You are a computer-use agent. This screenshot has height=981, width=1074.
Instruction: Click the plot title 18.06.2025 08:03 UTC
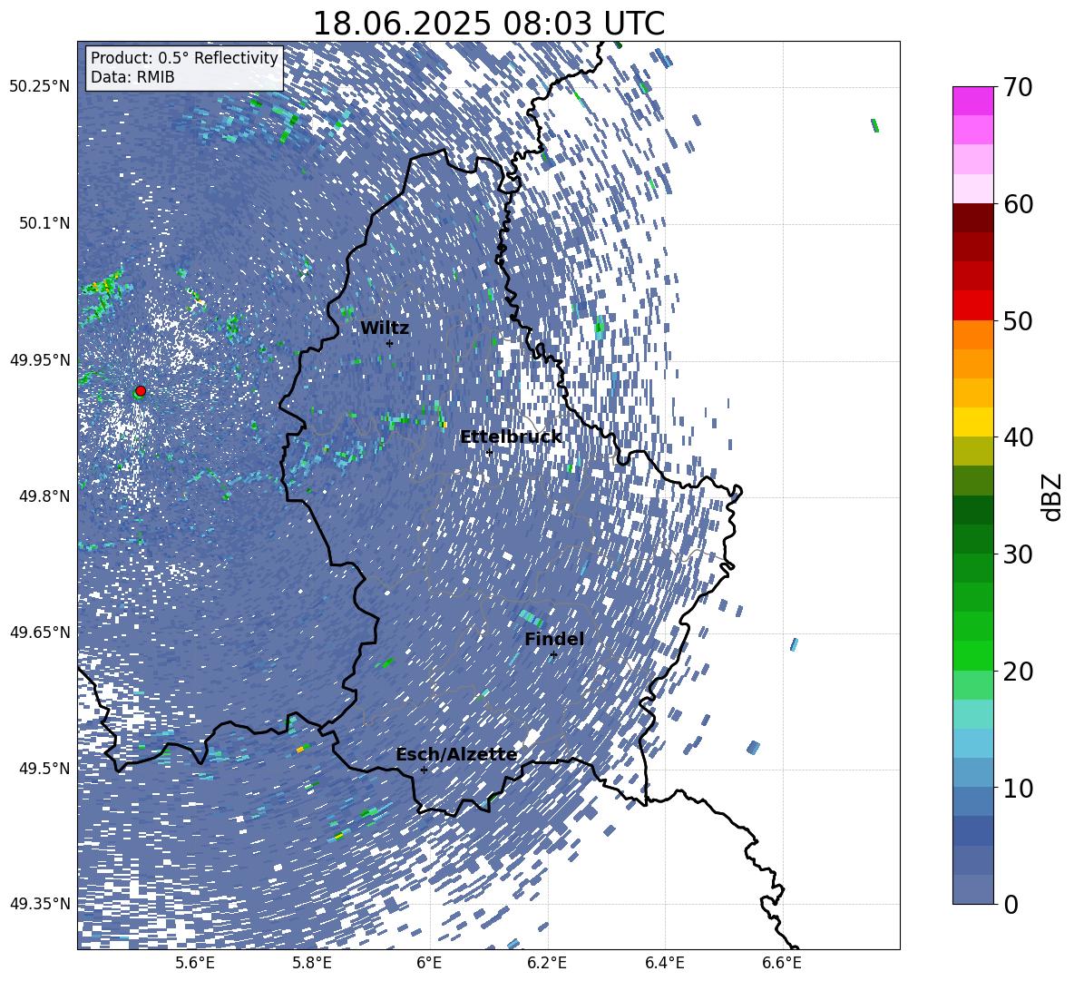point(488,24)
